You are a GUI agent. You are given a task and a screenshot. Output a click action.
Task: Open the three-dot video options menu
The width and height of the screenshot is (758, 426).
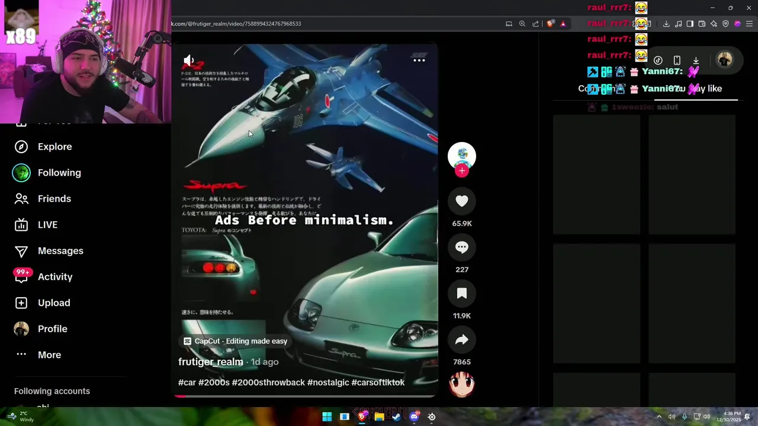pos(419,60)
